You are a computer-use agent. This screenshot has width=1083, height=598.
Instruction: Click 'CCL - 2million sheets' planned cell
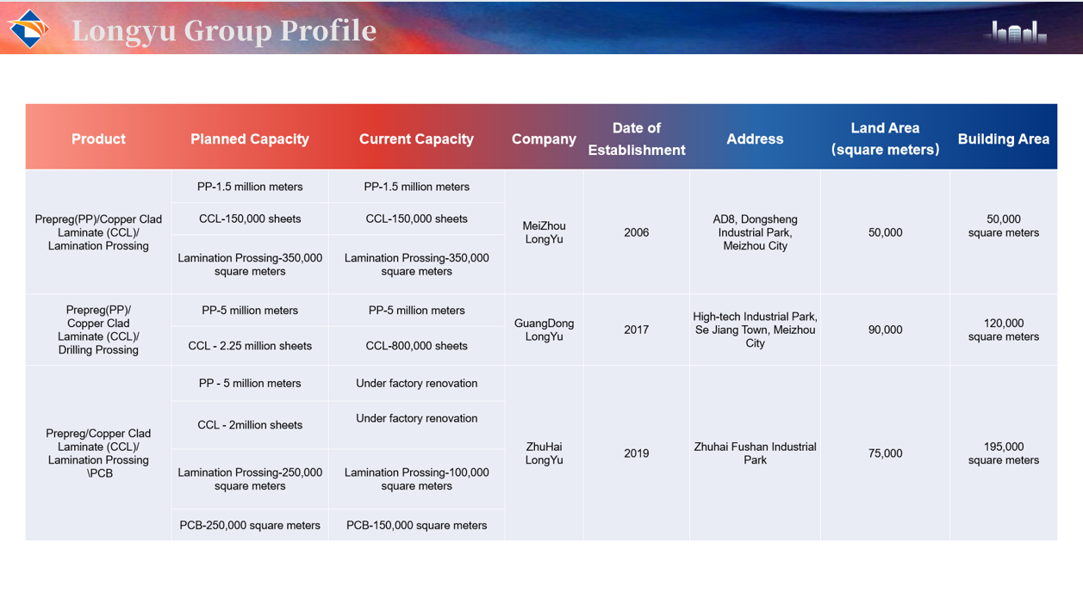point(250,424)
